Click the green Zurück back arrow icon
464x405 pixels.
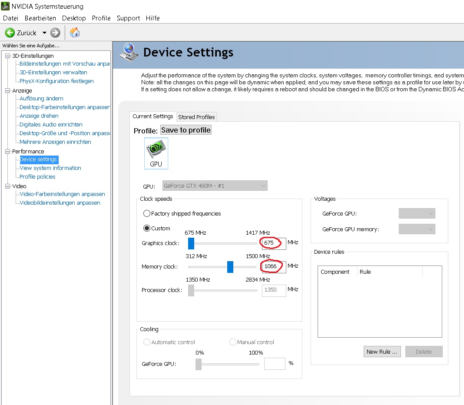tap(10, 33)
